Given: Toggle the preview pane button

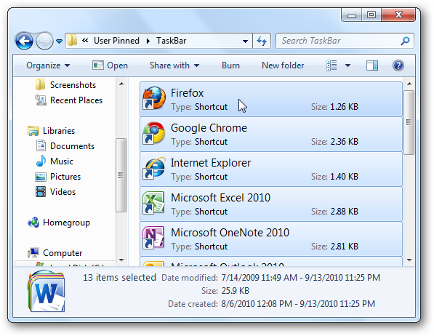Looking at the screenshot, I should 372,65.
